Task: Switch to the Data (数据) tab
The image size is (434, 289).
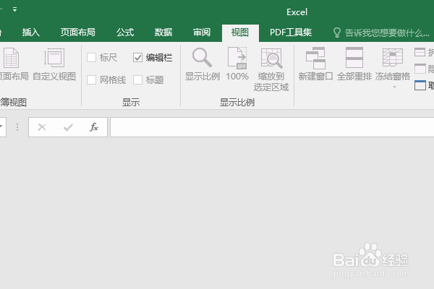Action: tap(163, 33)
